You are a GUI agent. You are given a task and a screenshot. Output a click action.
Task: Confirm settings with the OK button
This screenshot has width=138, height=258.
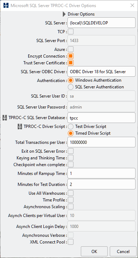click(94, 251)
